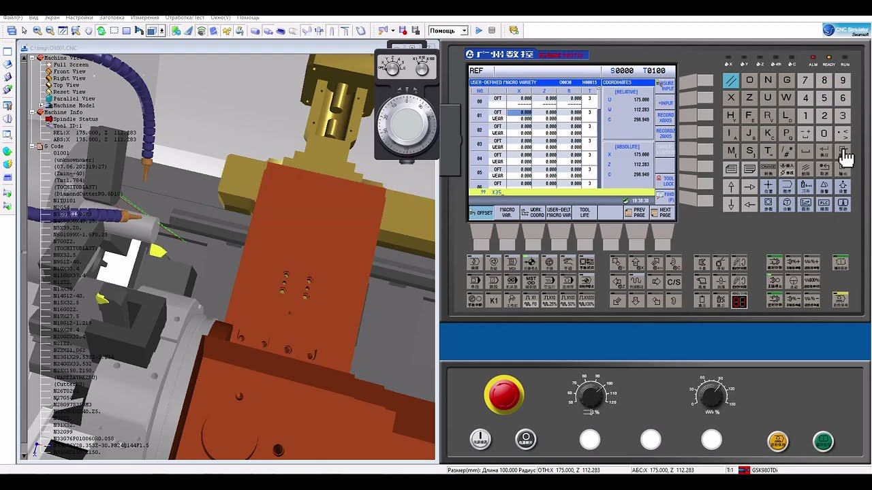872x490 pixels.
Task: Toggle the X1000 100% increment key
Action: click(587, 299)
